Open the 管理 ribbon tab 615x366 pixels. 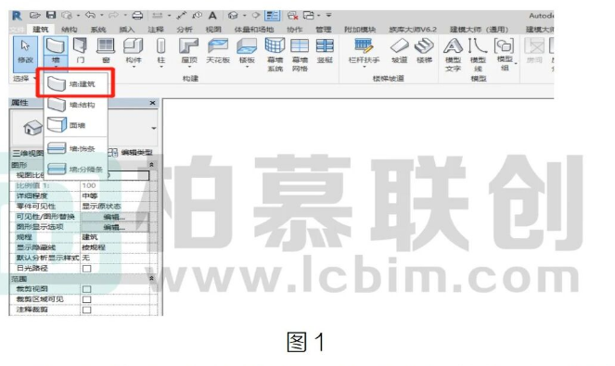tap(324, 30)
